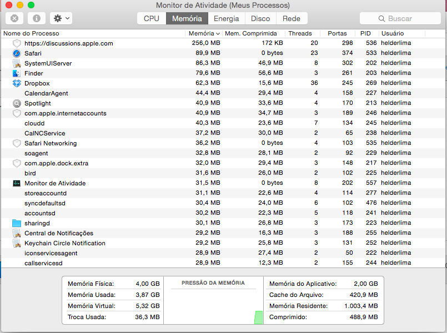This screenshot has width=447, height=333.
Task: Click PID 557 in the table
Action: point(371,183)
